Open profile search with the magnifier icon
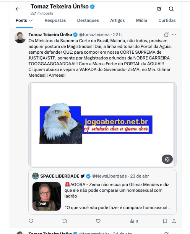This screenshot has width=190, height=234. point(171,9)
